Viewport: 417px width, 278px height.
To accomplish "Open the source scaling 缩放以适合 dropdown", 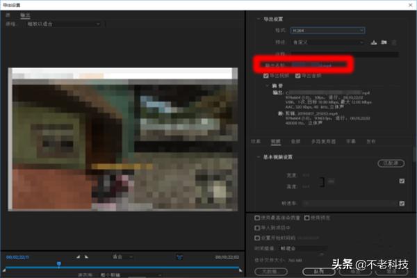I will tap(63, 24).
